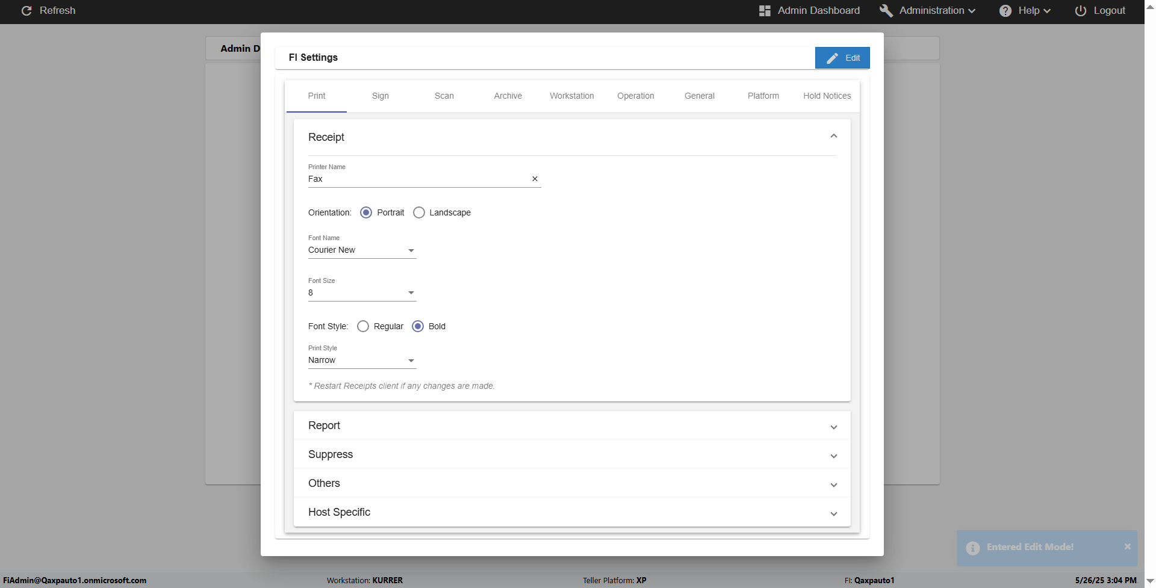Click the page scrollbar down arrow
This screenshot has width=1156, height=588.
pyautogui.click(x=1150, y=581)
